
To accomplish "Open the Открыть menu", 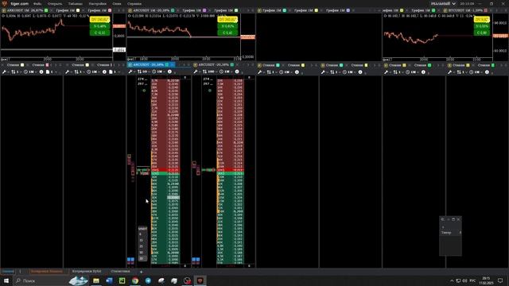I will (55, 3).
